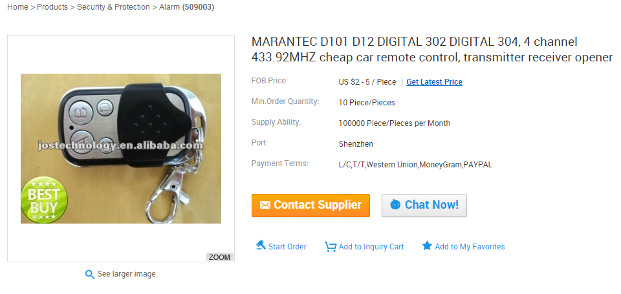Click the remote control product photo
621x294 pixels.
(x=121, y=149)
